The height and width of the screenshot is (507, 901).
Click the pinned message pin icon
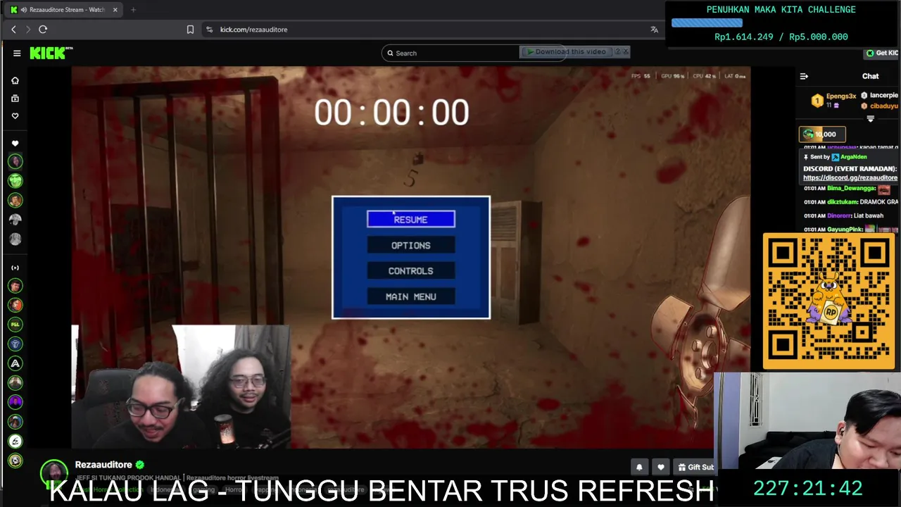point(807,157)
